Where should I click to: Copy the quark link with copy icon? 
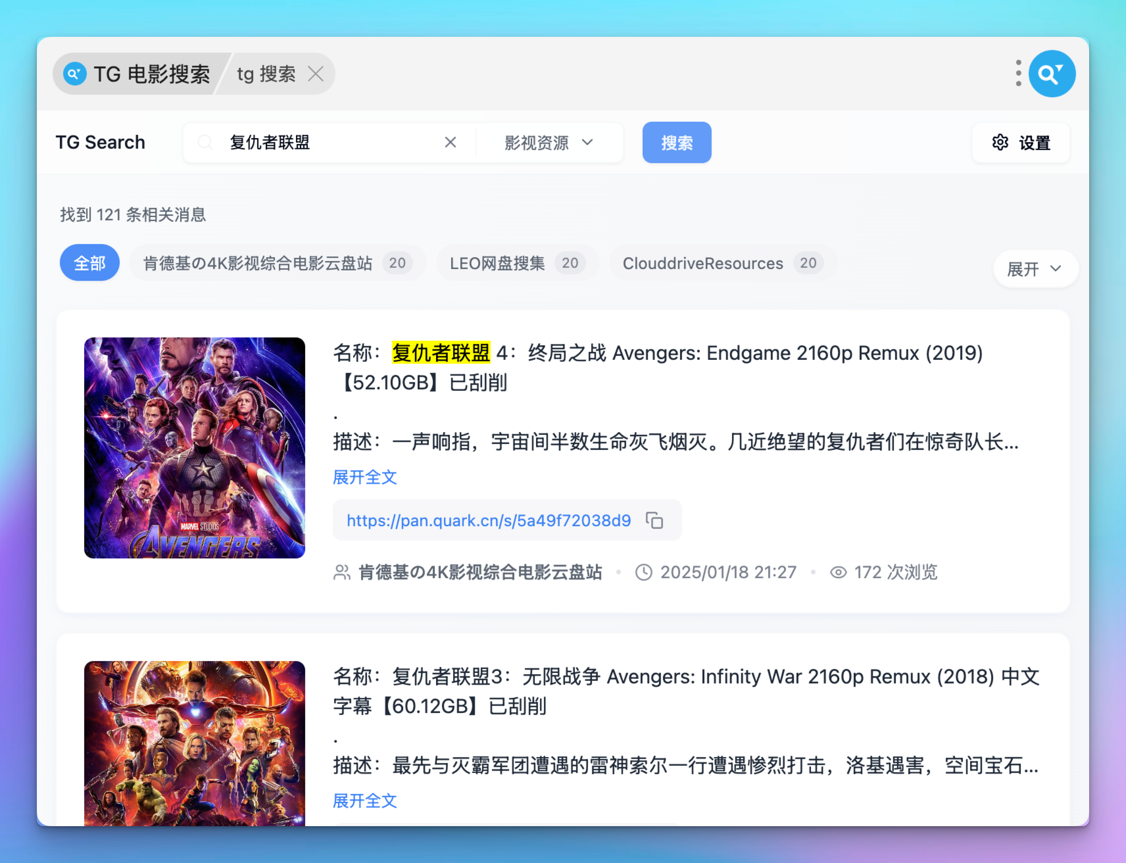point(654,520)
